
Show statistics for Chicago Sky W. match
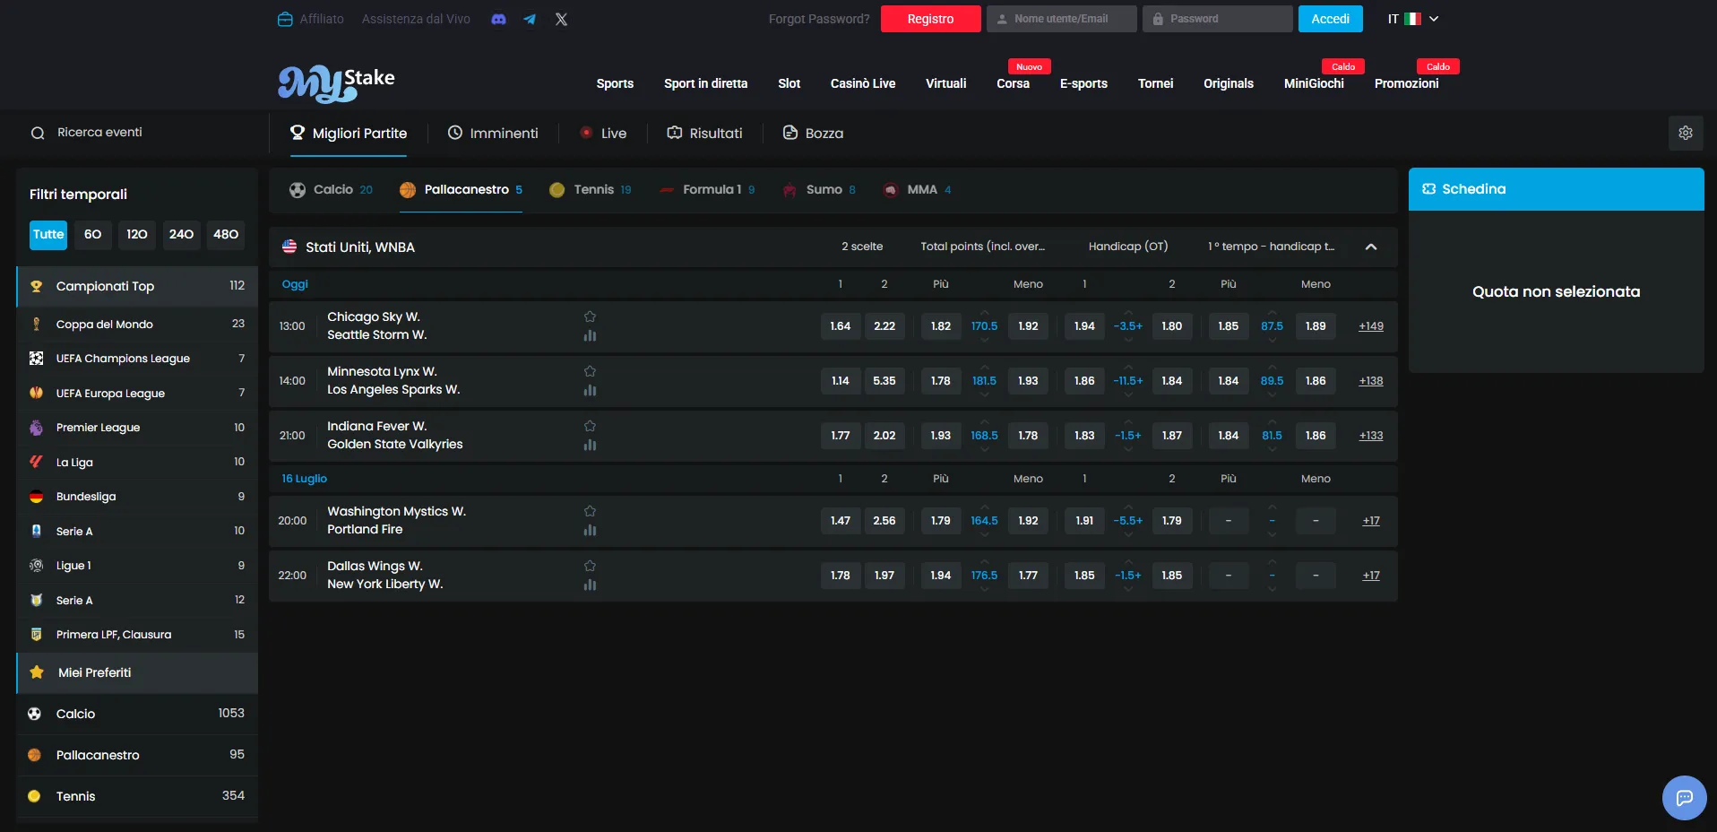click(590, 335)
